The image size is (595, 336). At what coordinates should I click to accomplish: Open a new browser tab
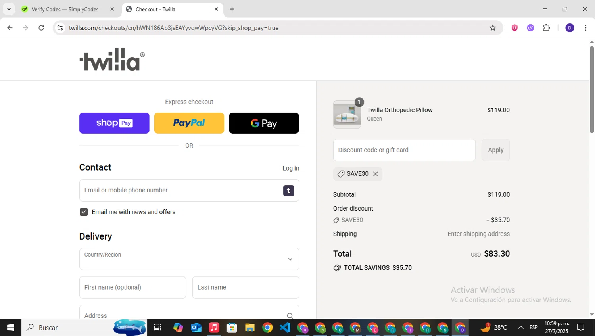coord(232,9)
